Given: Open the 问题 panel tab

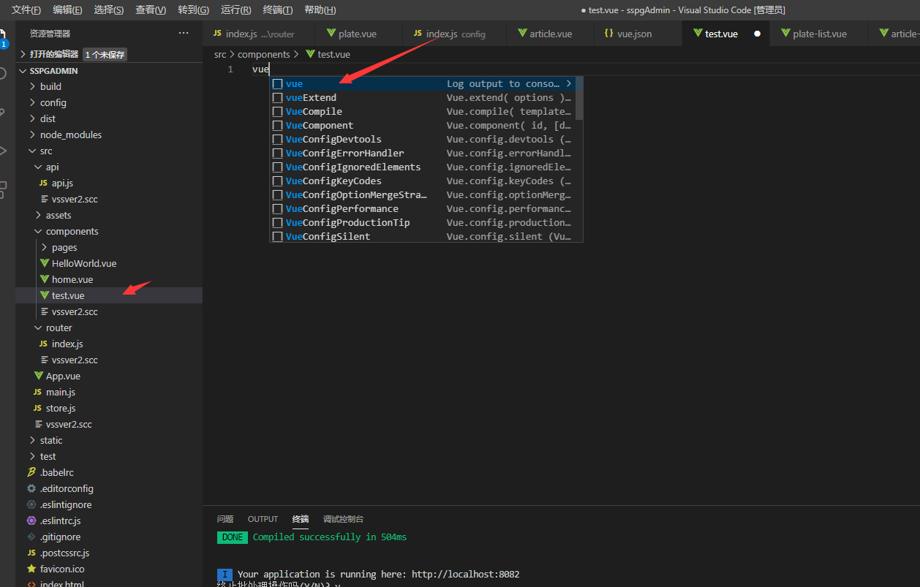Looking at the screenshot, I should pos(225,519).
